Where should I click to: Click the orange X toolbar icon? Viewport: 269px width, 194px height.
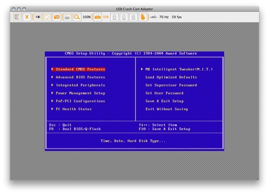pyautogui.click(x=27, y=17)
